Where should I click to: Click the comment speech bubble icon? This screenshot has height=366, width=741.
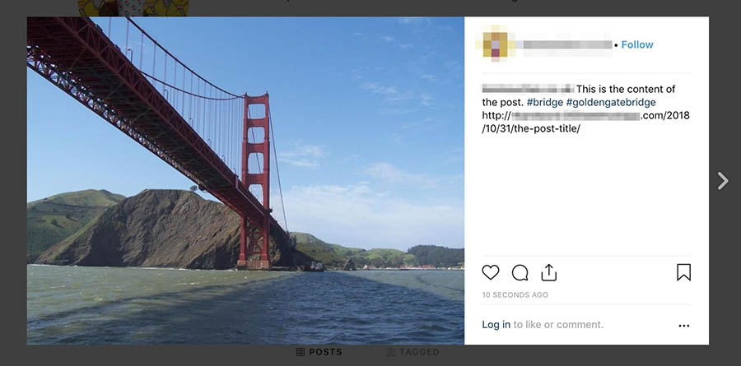tap(520, 273)
